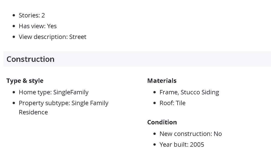Select the "New construction: No" line
Image resolution: width=271 pixels, height=150 pixels.
(190, 134)
